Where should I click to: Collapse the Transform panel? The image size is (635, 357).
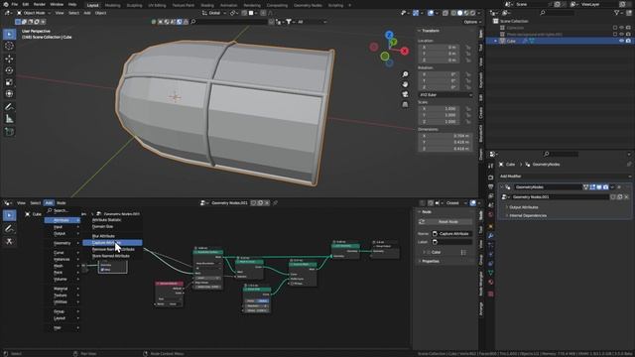point(430,31)
